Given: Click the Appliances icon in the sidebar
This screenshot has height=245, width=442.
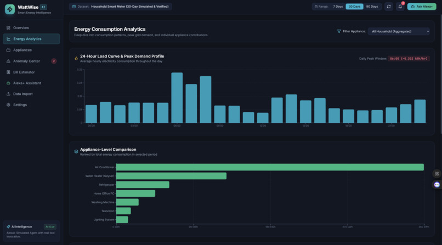Looking at the screenshot, I should click(x=8, y=50).
